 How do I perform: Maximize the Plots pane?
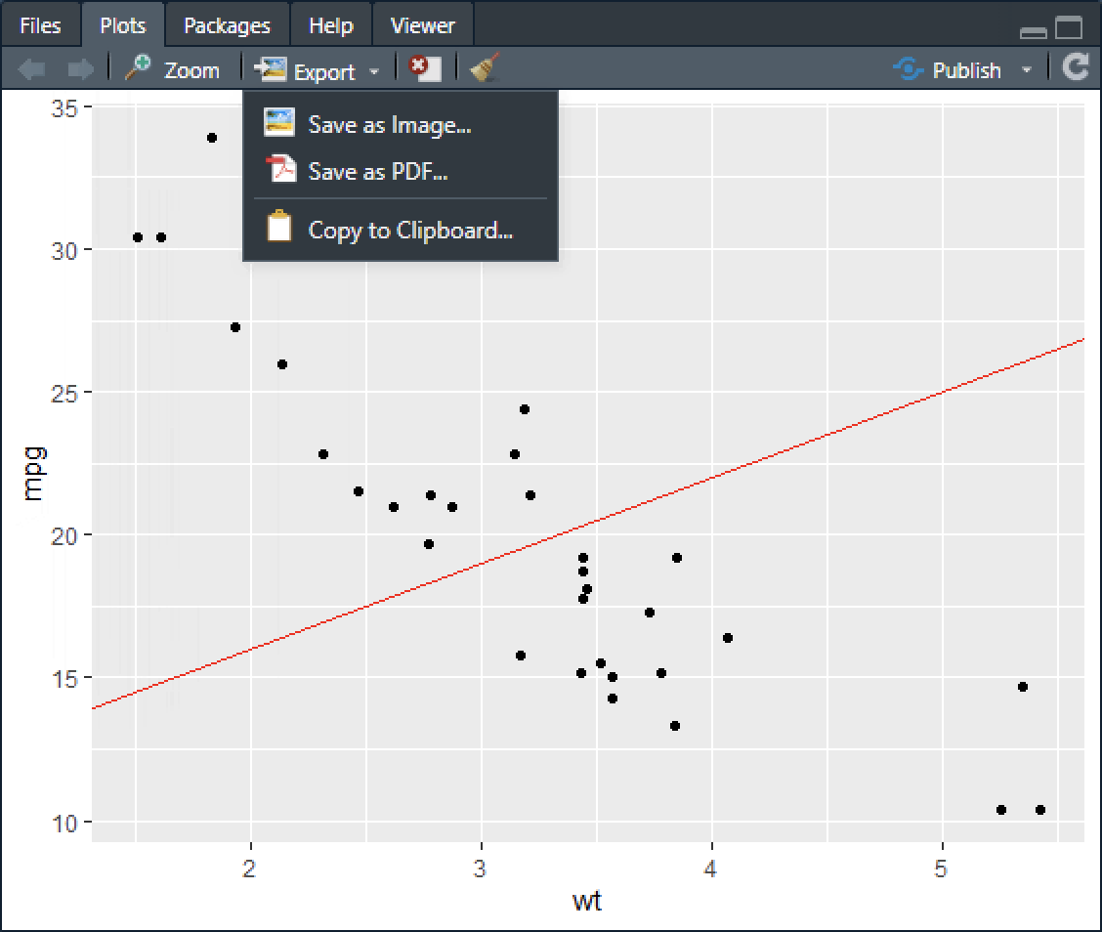click(x=1069, y=28)
